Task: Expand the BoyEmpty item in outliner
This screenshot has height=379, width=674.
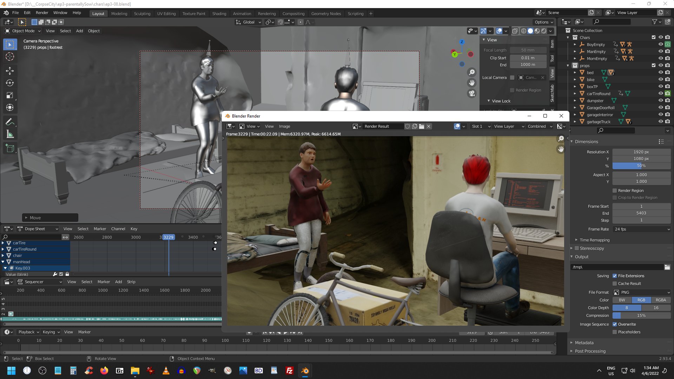Action: tap(575, 45)
